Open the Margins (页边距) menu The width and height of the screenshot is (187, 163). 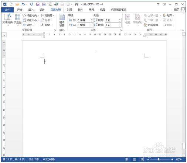17,20
